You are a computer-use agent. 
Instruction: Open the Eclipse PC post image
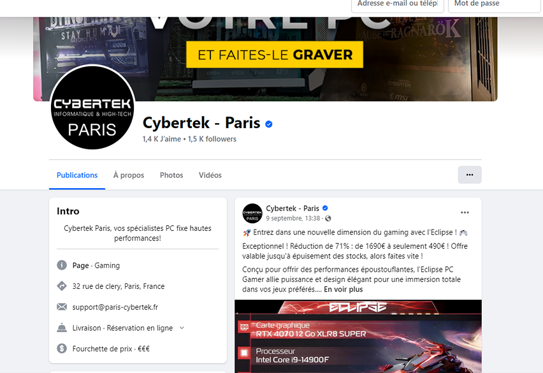coord(358,336)
